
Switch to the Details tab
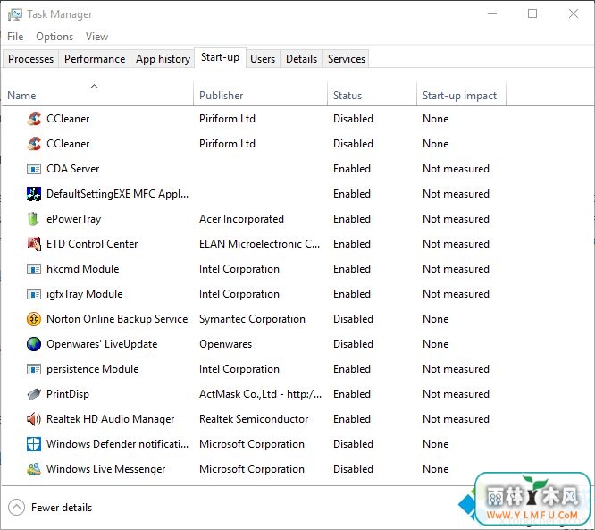pyautogui.click(x=301, y=59)
